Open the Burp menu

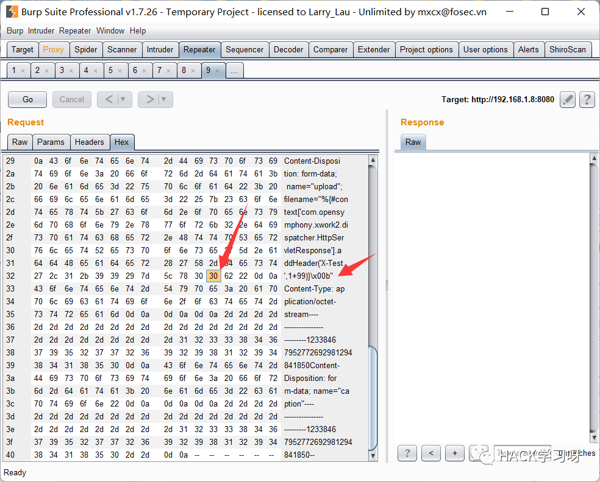coord(15,30)
